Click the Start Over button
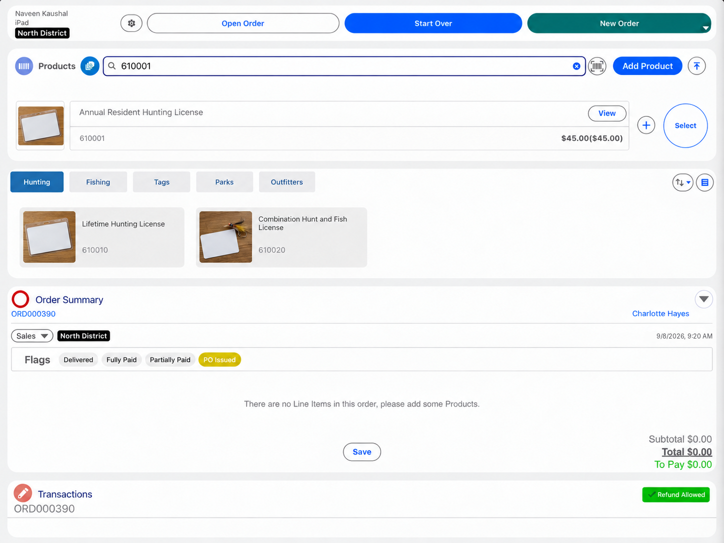This screenshot has height=543, width=724. [433, 23]
